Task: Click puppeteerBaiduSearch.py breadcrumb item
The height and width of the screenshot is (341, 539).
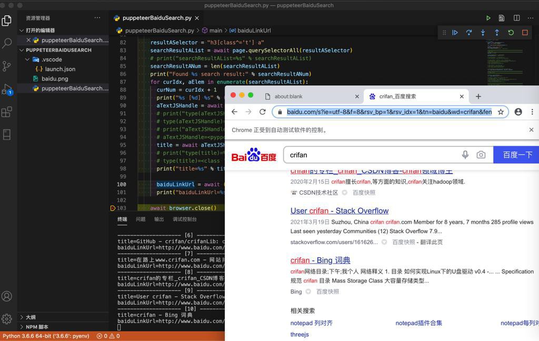Action: coord(159,31)
